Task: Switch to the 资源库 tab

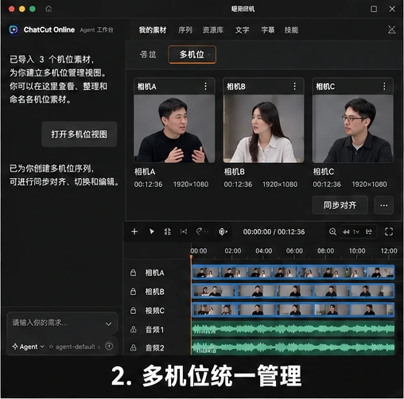Action: tap(213, 30)
